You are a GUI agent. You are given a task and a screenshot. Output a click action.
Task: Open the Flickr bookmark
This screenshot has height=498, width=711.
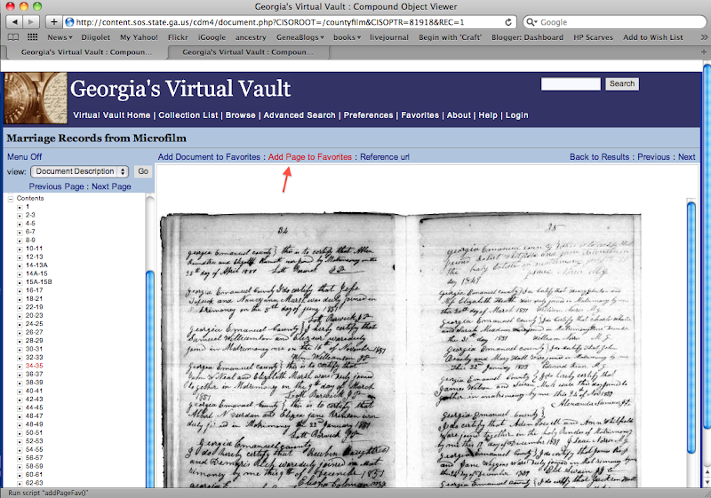point(178,37)
